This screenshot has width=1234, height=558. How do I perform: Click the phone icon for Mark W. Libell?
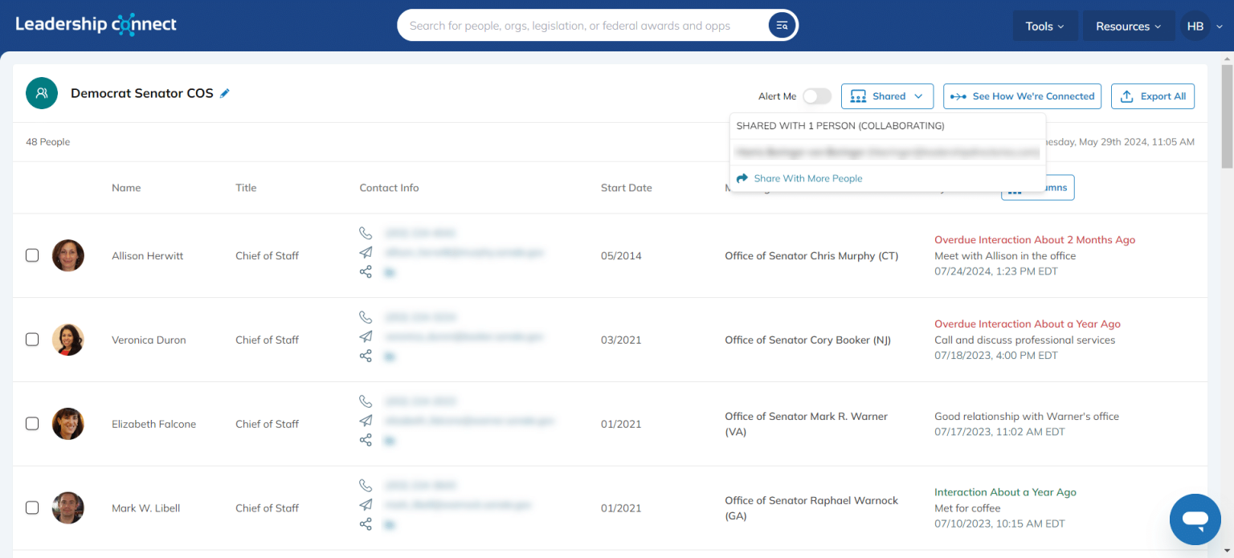pos(366,485)
